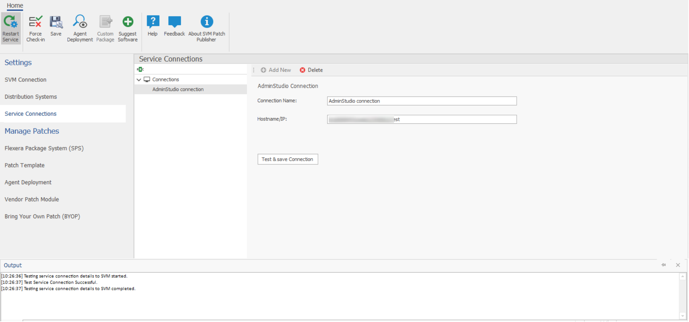Click Add New connection button

pyautogui.click(x=276, y=70)
